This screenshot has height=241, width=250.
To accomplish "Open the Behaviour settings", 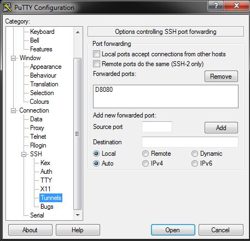I will (x=43, y=75).
